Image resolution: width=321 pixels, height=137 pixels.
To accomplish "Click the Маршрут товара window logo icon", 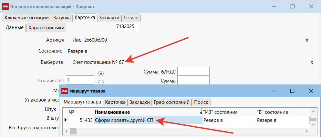I will pyautogui.click(x=65, y=91).
